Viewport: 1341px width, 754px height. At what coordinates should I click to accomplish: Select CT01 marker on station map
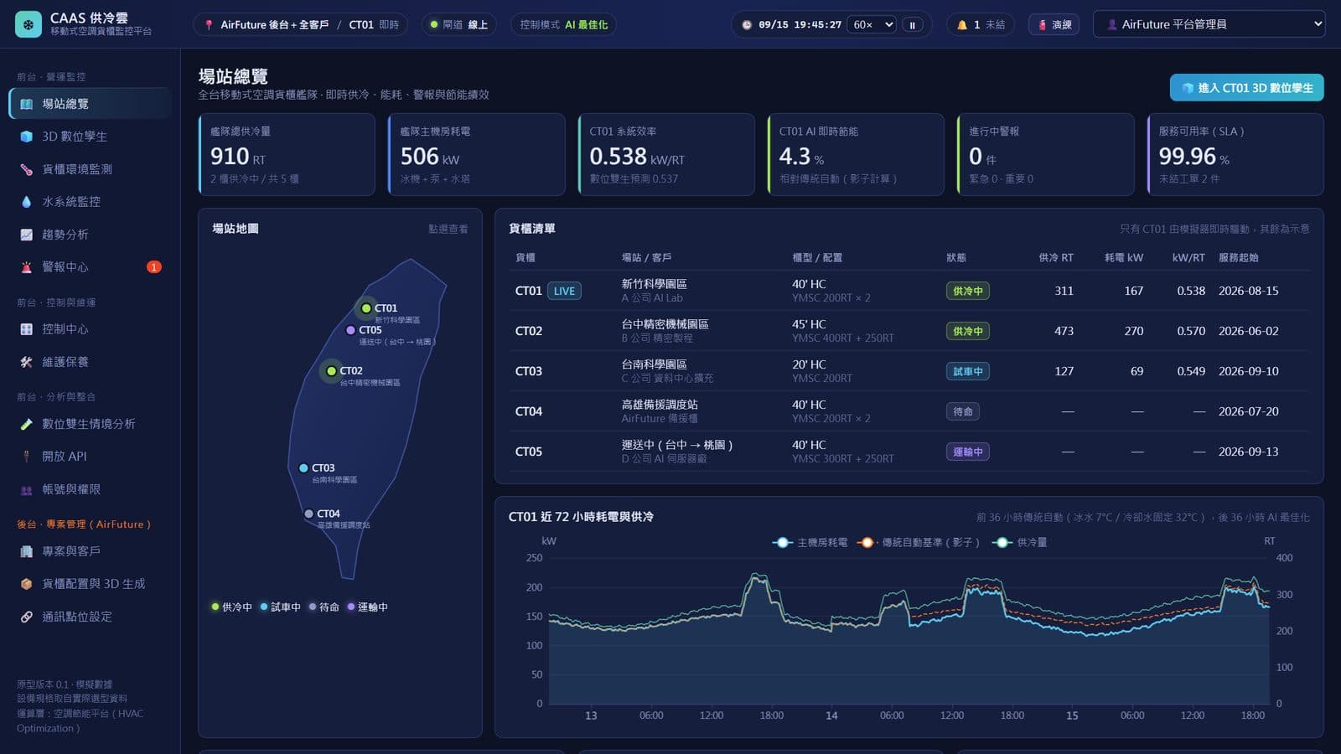tap(365, 308)
